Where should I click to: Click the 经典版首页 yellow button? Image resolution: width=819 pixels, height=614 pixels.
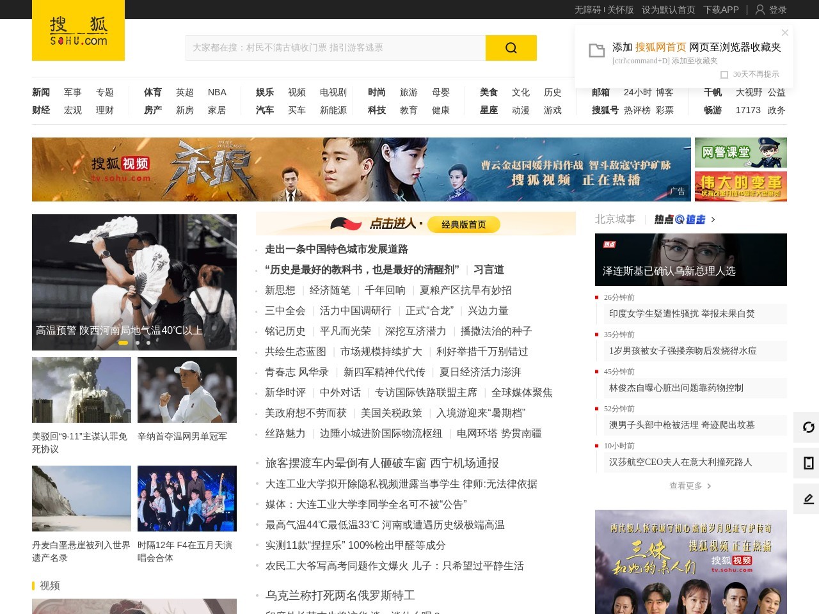[463, 224]
